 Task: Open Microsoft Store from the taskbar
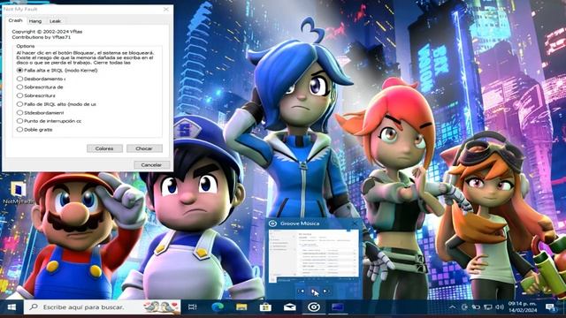tap(265, 307)
